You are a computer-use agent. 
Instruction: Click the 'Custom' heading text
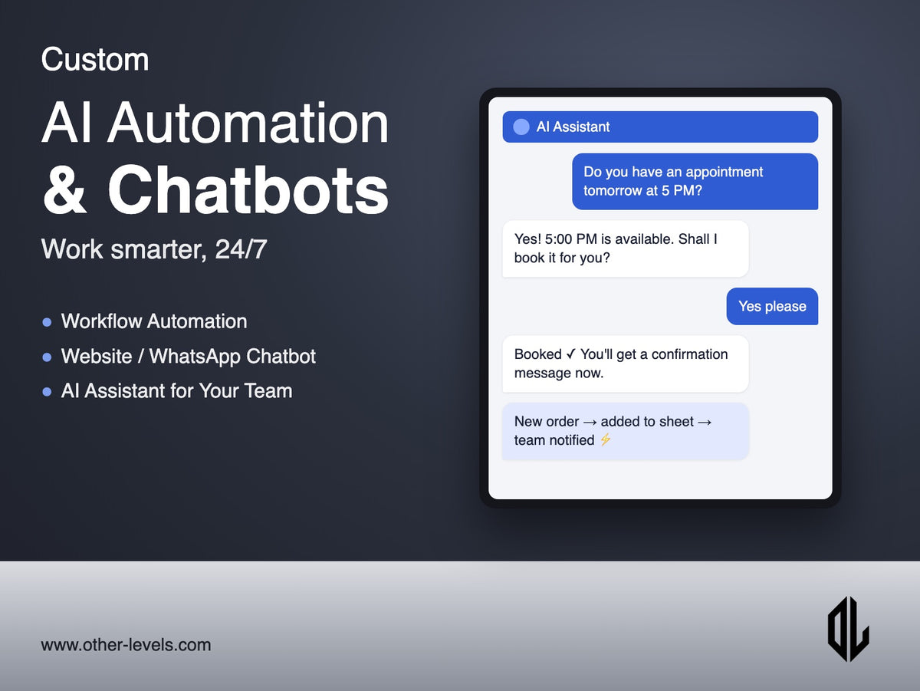[95, 60]
